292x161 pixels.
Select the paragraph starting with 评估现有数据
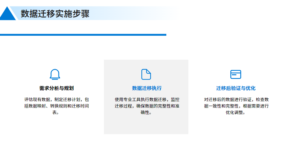(57, 106)
